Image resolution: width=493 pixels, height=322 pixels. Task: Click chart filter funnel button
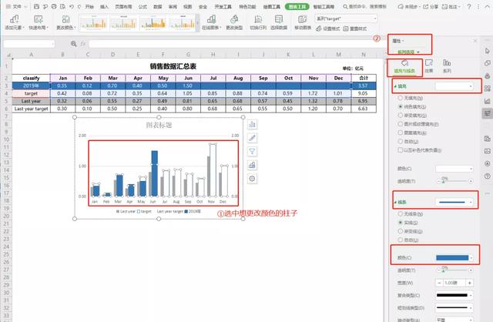pos(252,152)
